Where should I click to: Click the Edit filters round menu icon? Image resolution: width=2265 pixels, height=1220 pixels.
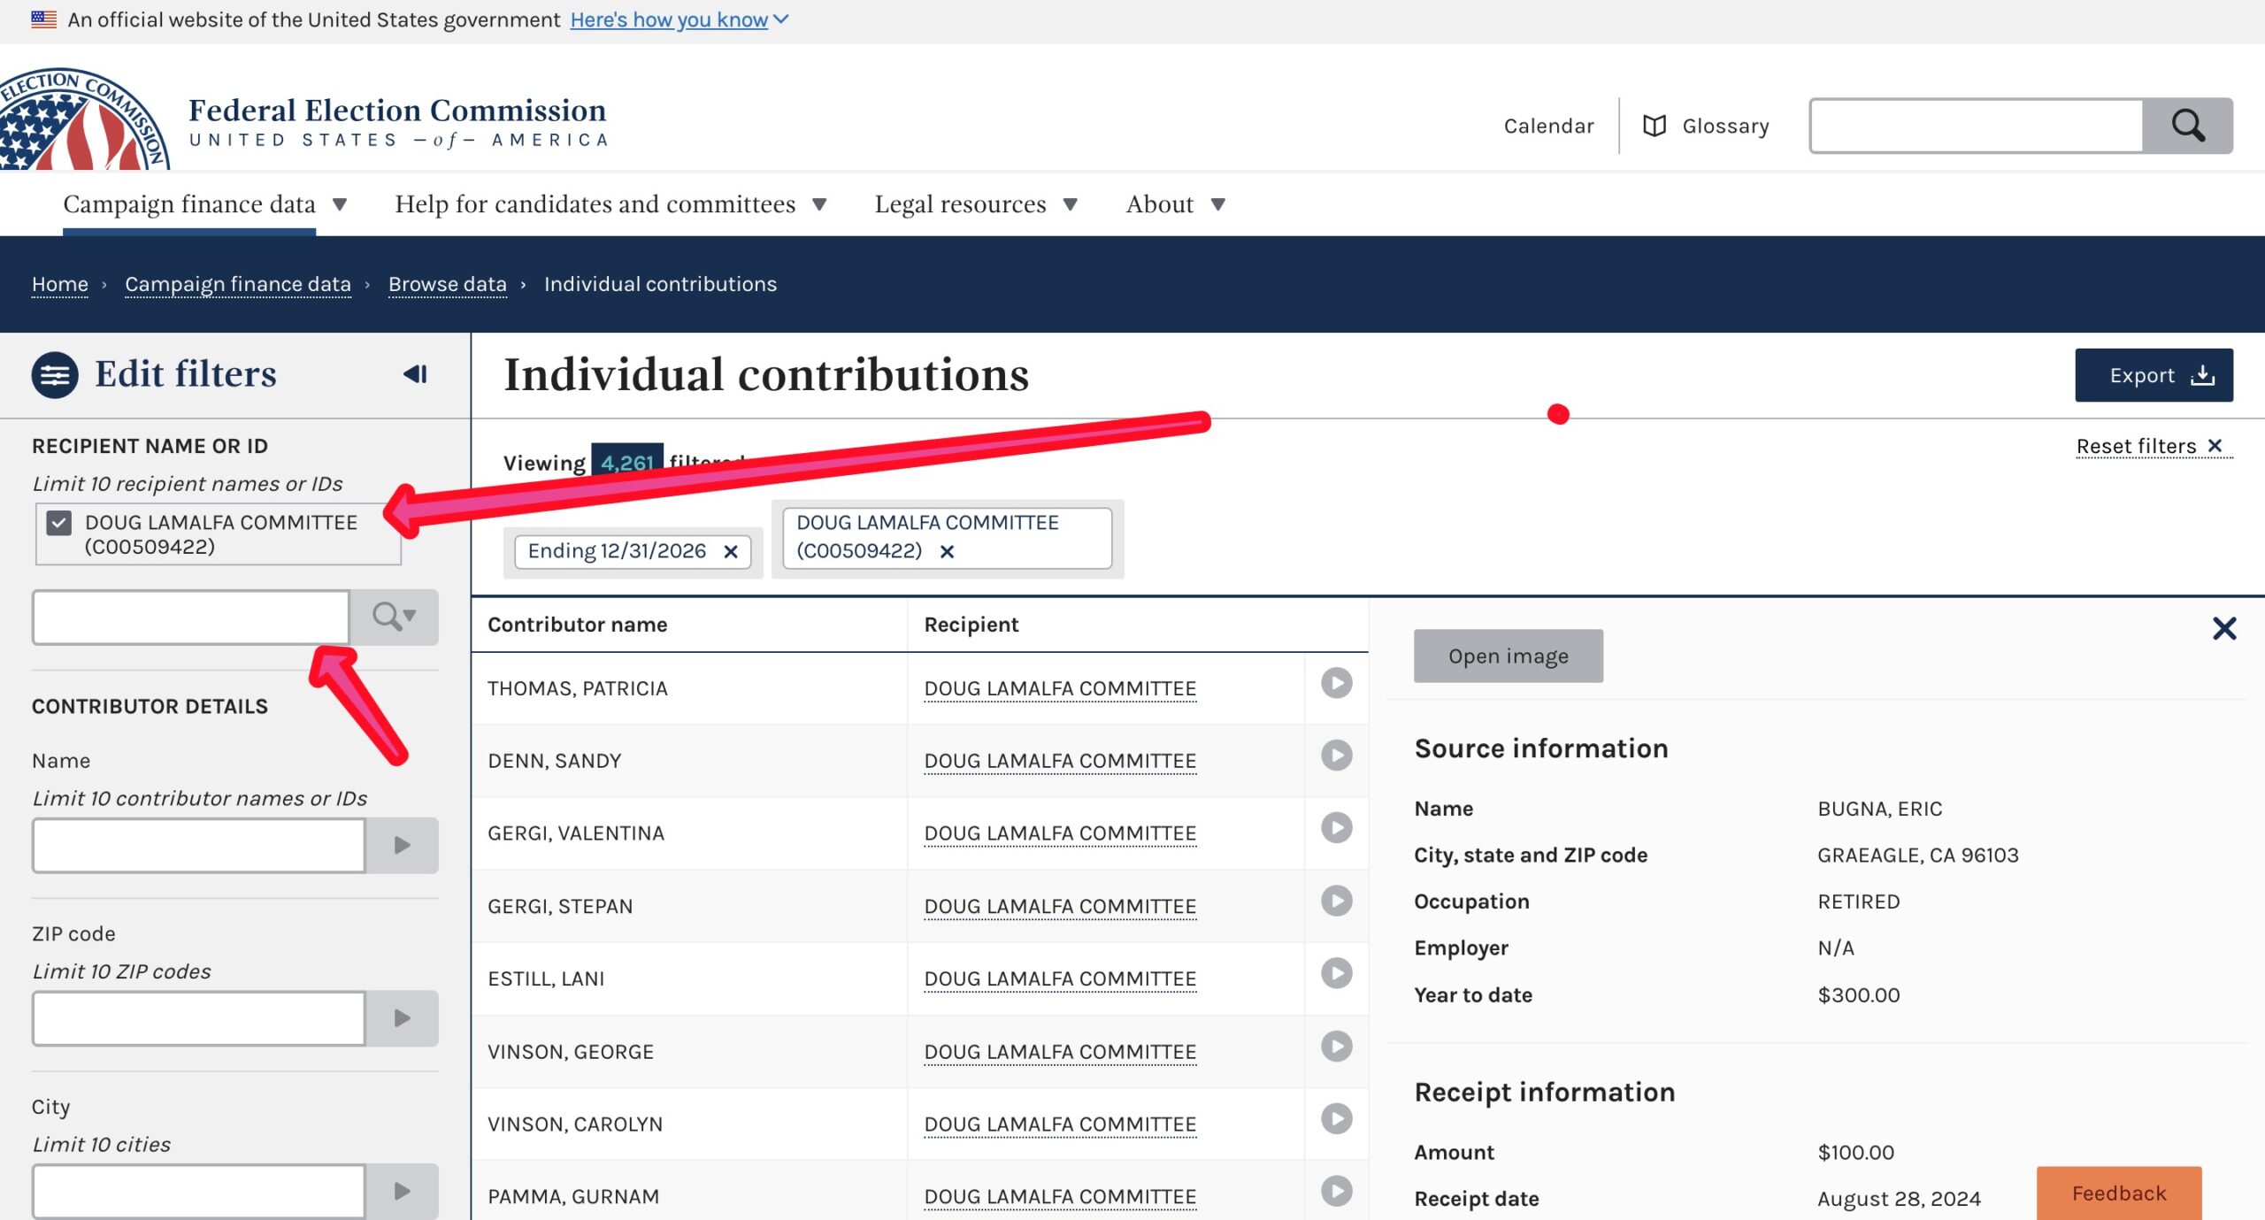tap(55, 375)
